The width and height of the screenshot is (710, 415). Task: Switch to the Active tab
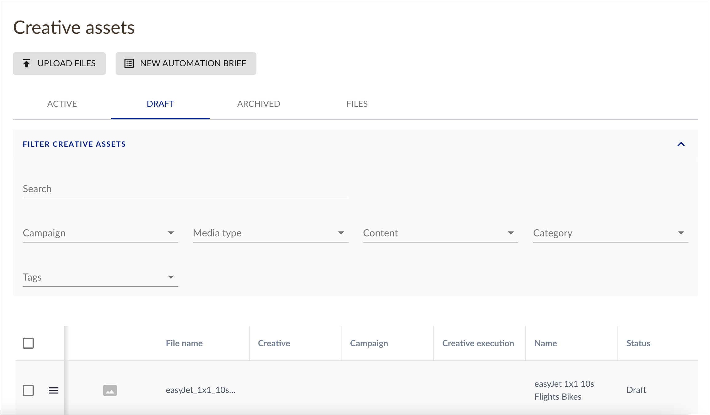click(x=62, y=104)
